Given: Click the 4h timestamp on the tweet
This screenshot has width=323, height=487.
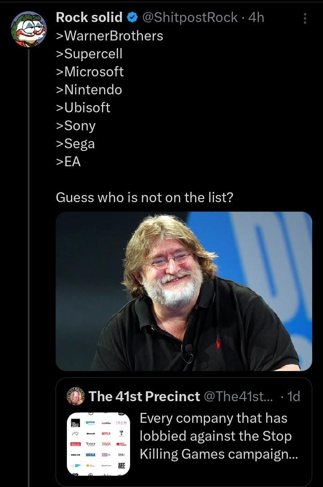Looking at the screenshot, I should click(x=256, y=18).
